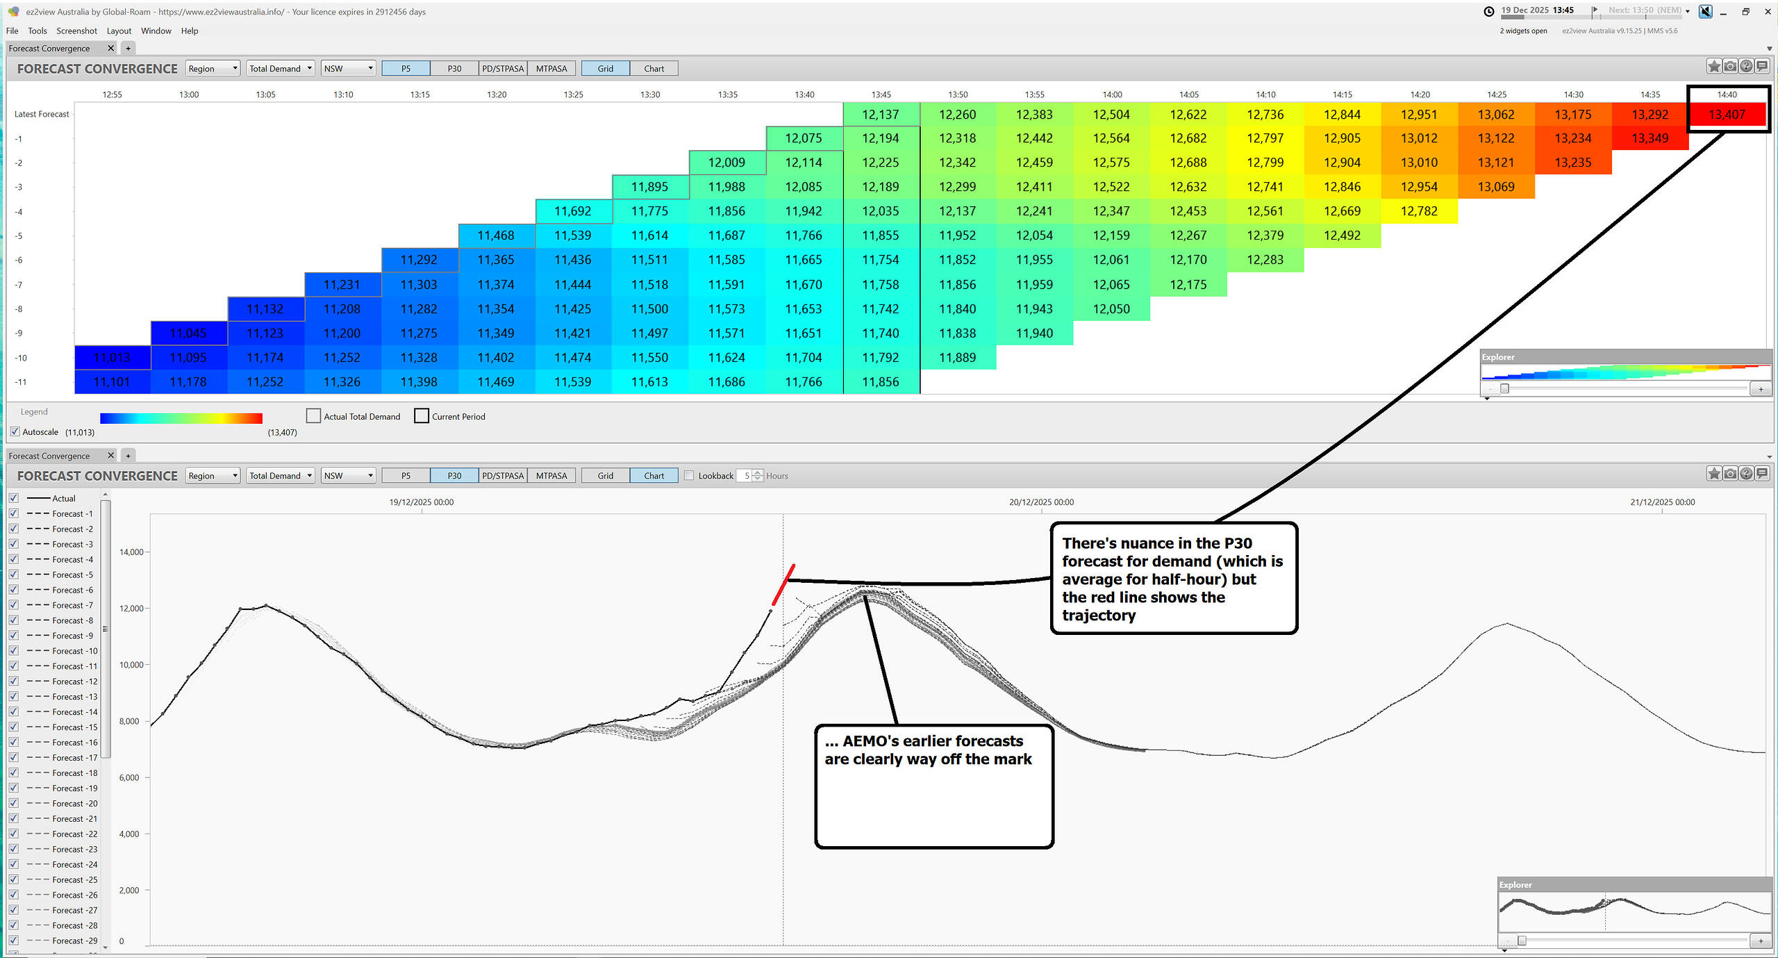Click the clock icon beside the date

[1489, 11]
